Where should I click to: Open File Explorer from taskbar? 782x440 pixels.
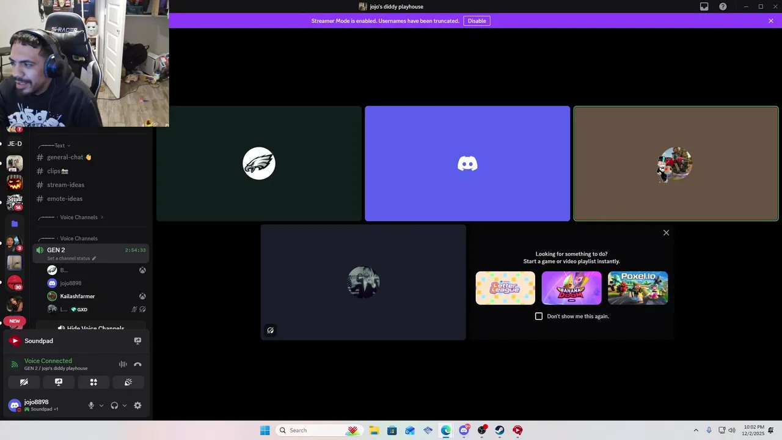coord(374,430)
